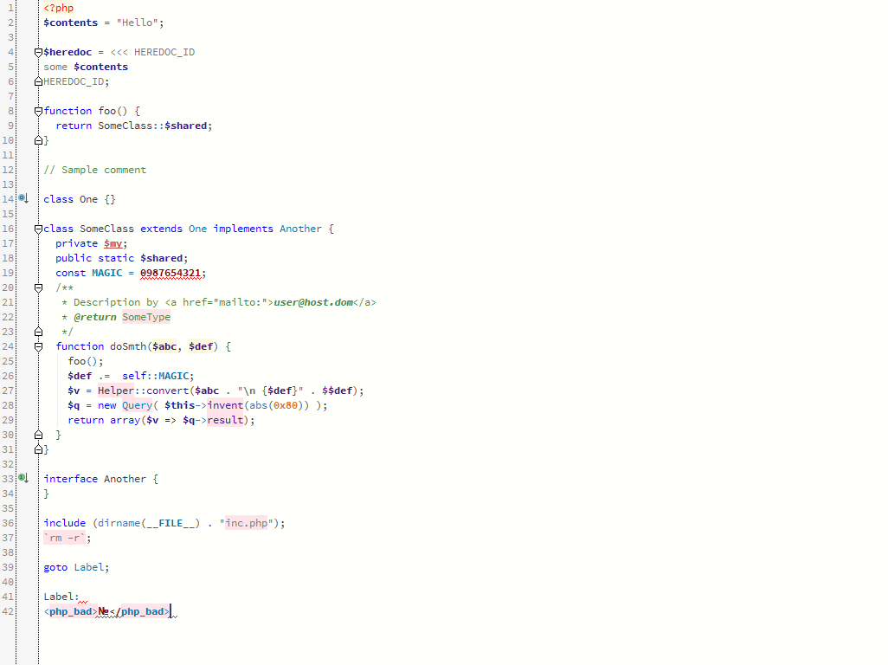Screen dimensions: 888x665
Task: Collapse the doSmth method with its fold marker
Action: coord(37,345)
